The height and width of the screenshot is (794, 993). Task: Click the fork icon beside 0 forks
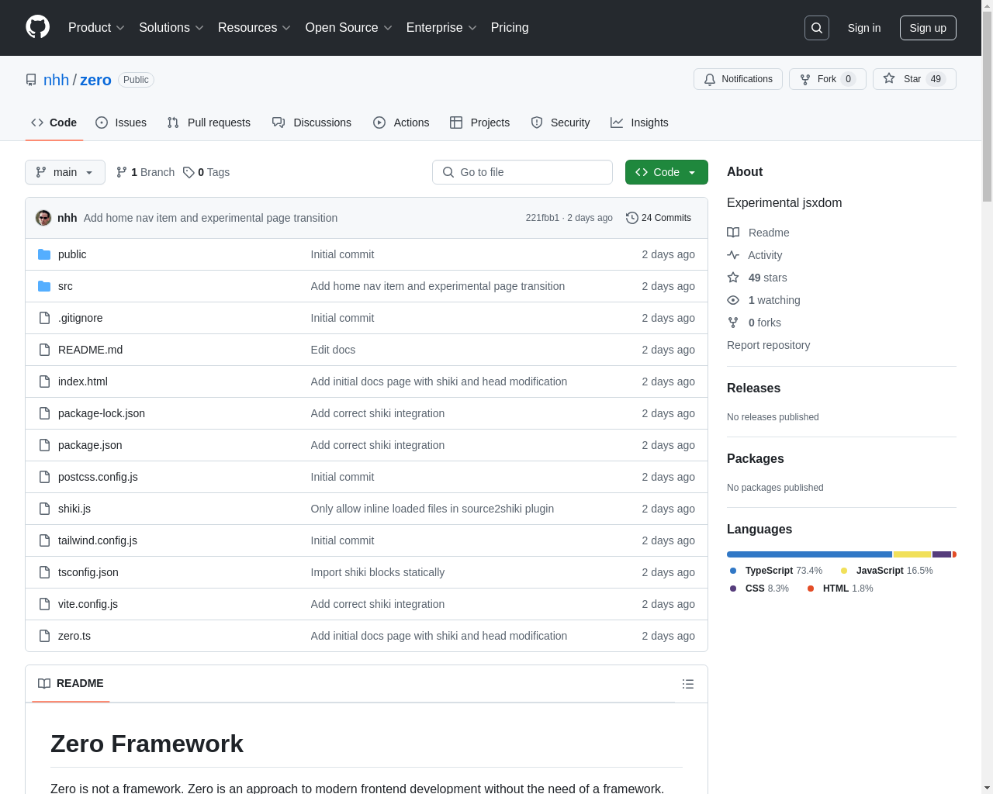tap(733, 323)
